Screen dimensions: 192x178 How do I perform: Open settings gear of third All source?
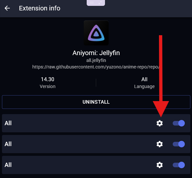point(160,165)
